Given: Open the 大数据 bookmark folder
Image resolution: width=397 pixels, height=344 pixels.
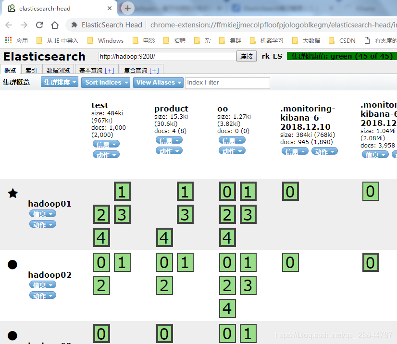Looking at the screenshot, I should 306,40.
